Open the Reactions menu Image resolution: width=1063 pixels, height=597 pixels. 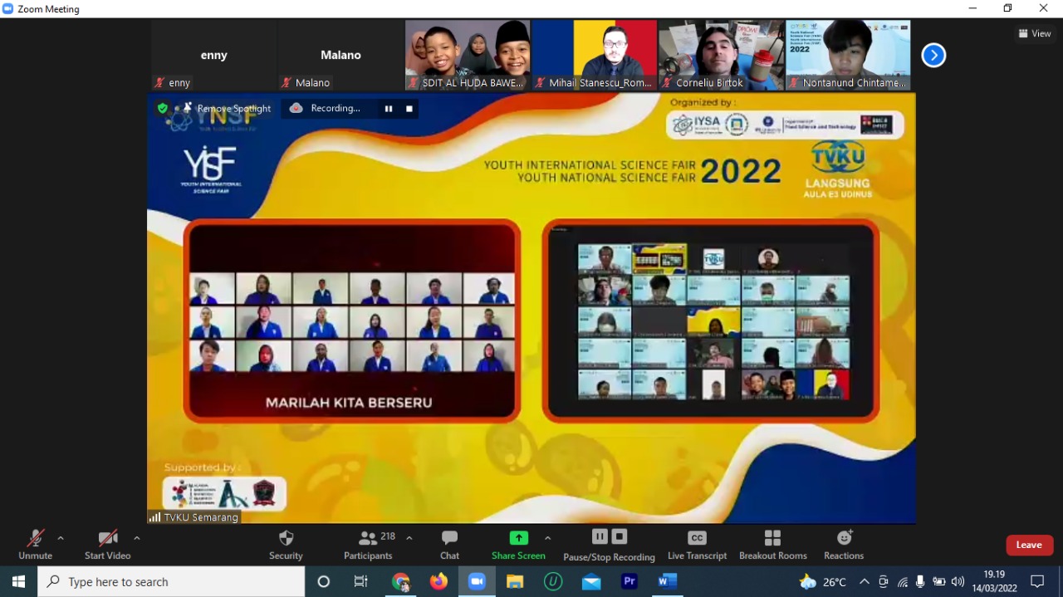click(x=844, y=544)
